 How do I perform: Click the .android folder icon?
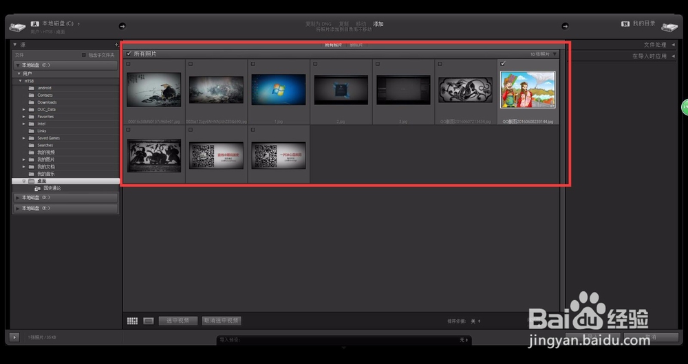click(x=31, y=88)
